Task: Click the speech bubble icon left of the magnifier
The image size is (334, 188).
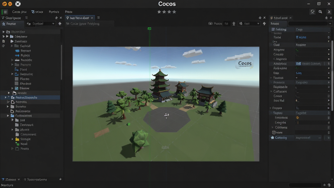Action: pos(312,12)
